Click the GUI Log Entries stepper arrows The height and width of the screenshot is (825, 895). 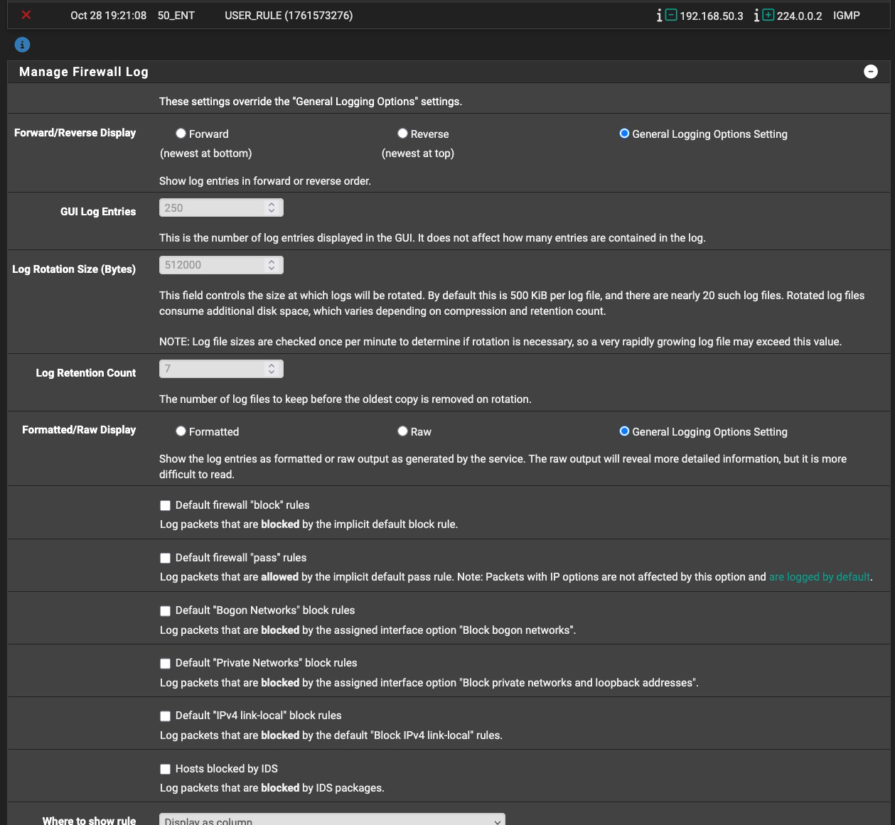click(x=272, y=207)
